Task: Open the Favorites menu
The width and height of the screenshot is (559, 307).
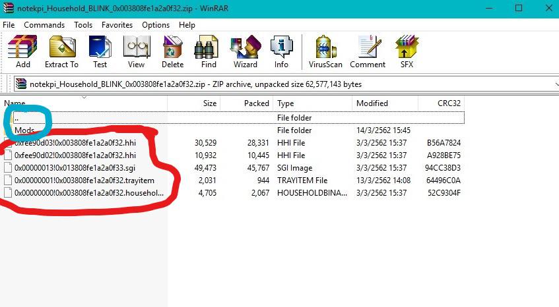Action: point(117,25)
